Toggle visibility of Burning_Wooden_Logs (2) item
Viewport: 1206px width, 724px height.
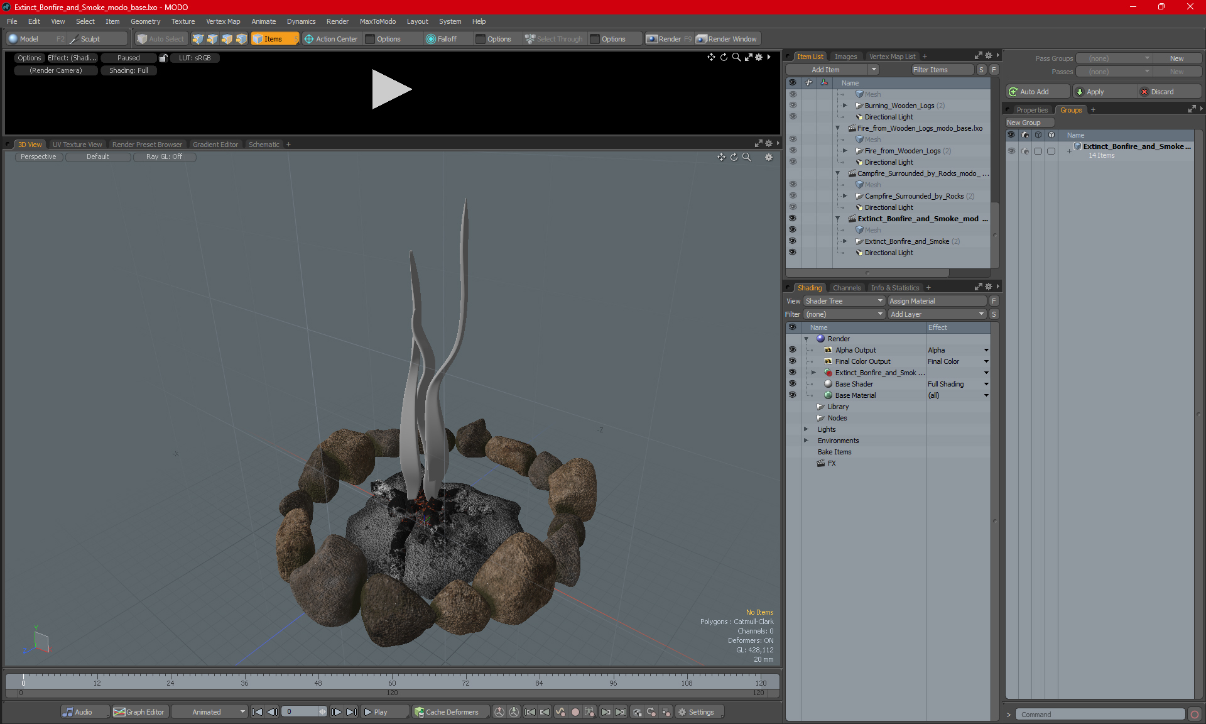[x=793, y=106]
